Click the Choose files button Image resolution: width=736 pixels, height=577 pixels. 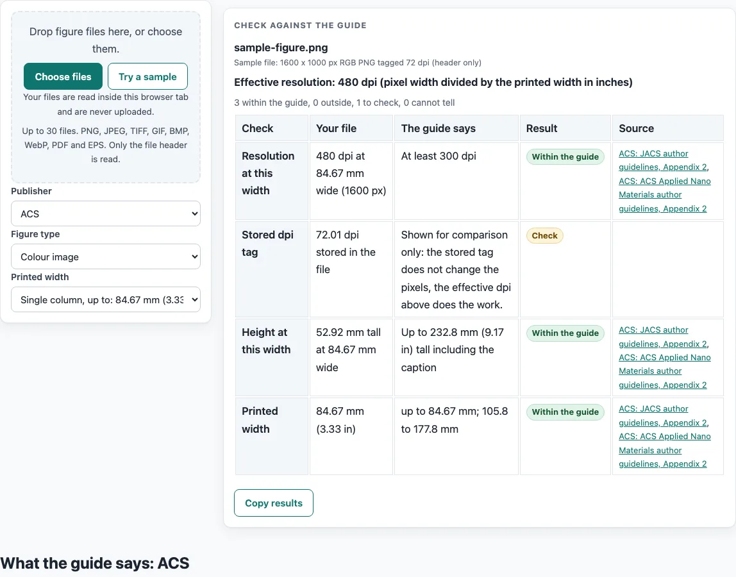[x=63, y=76]
